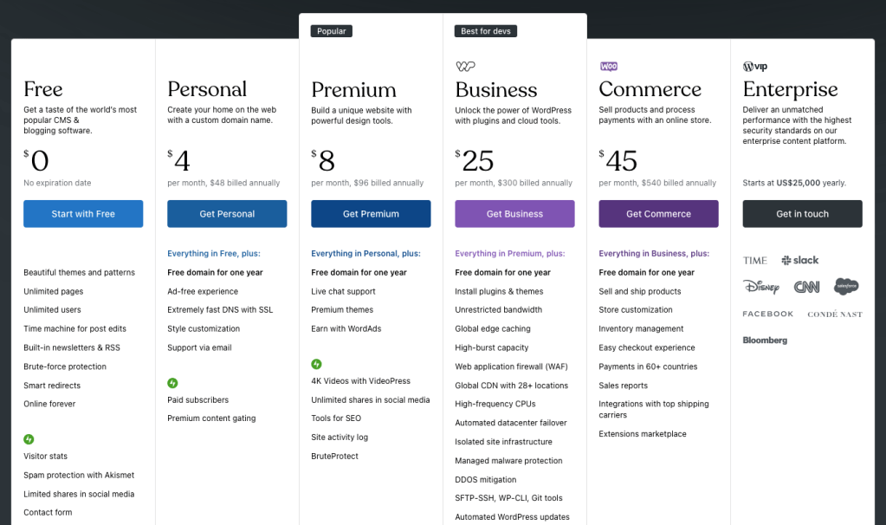Click the Best for devs badge
This screenshot has width=886, height=525.
click(485, 31)
